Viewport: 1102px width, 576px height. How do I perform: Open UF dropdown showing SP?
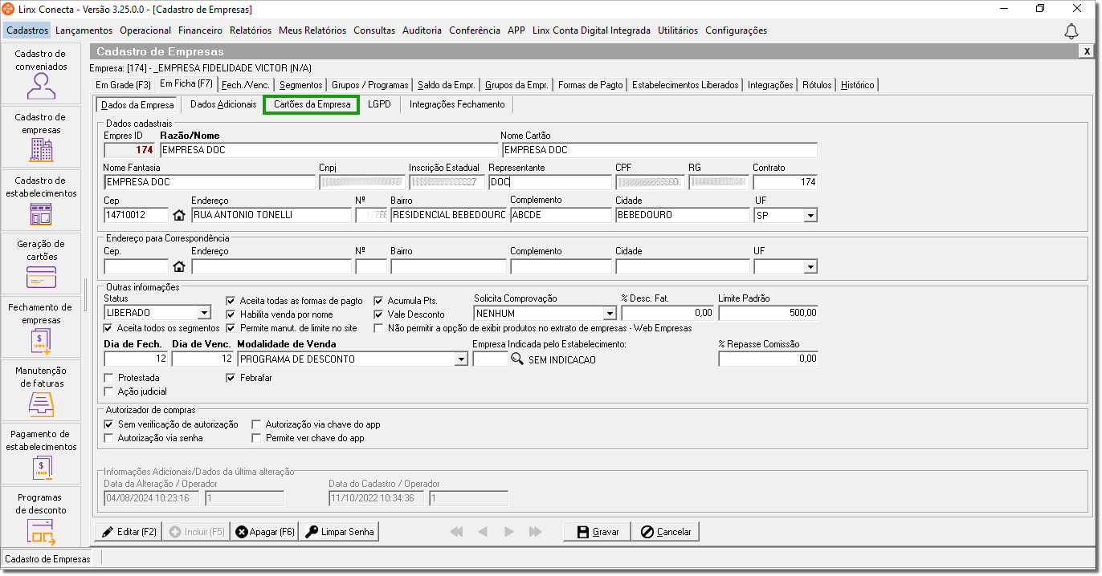pyautogui.click(x=810, y=215)
